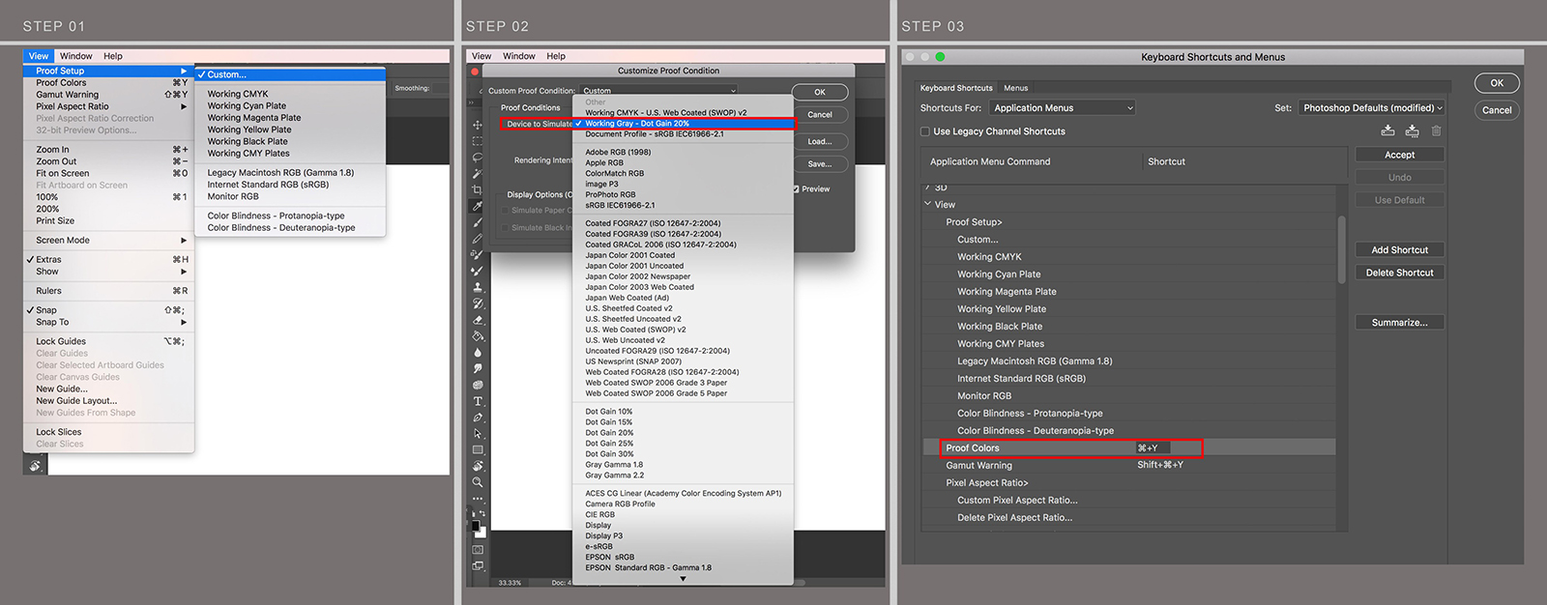Open the Set Photoshop Defaults dropdown
This screenshot has height=605, width=1547.
coord(1371,108)
